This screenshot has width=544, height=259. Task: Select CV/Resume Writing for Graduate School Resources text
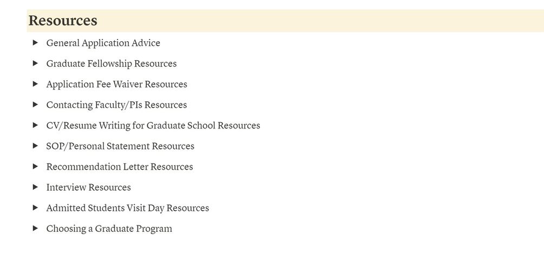[153, 125]
